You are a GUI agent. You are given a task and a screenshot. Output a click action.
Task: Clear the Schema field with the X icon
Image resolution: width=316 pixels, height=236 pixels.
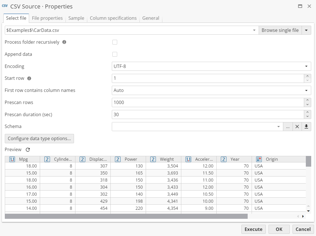click(x=297, y=127)
